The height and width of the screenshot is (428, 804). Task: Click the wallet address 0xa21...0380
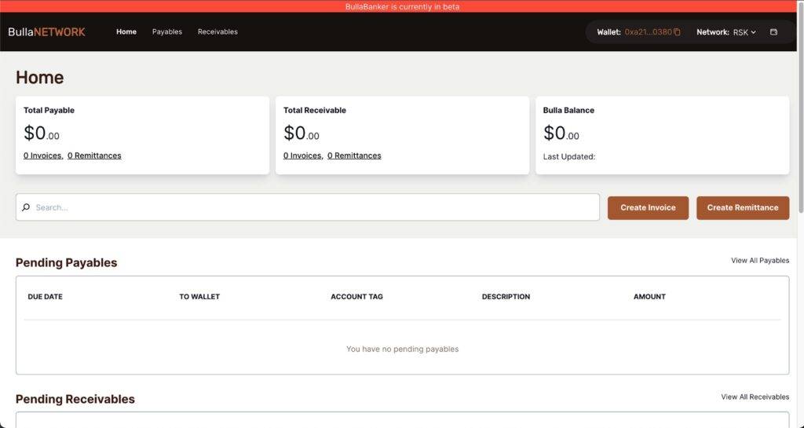648,32
